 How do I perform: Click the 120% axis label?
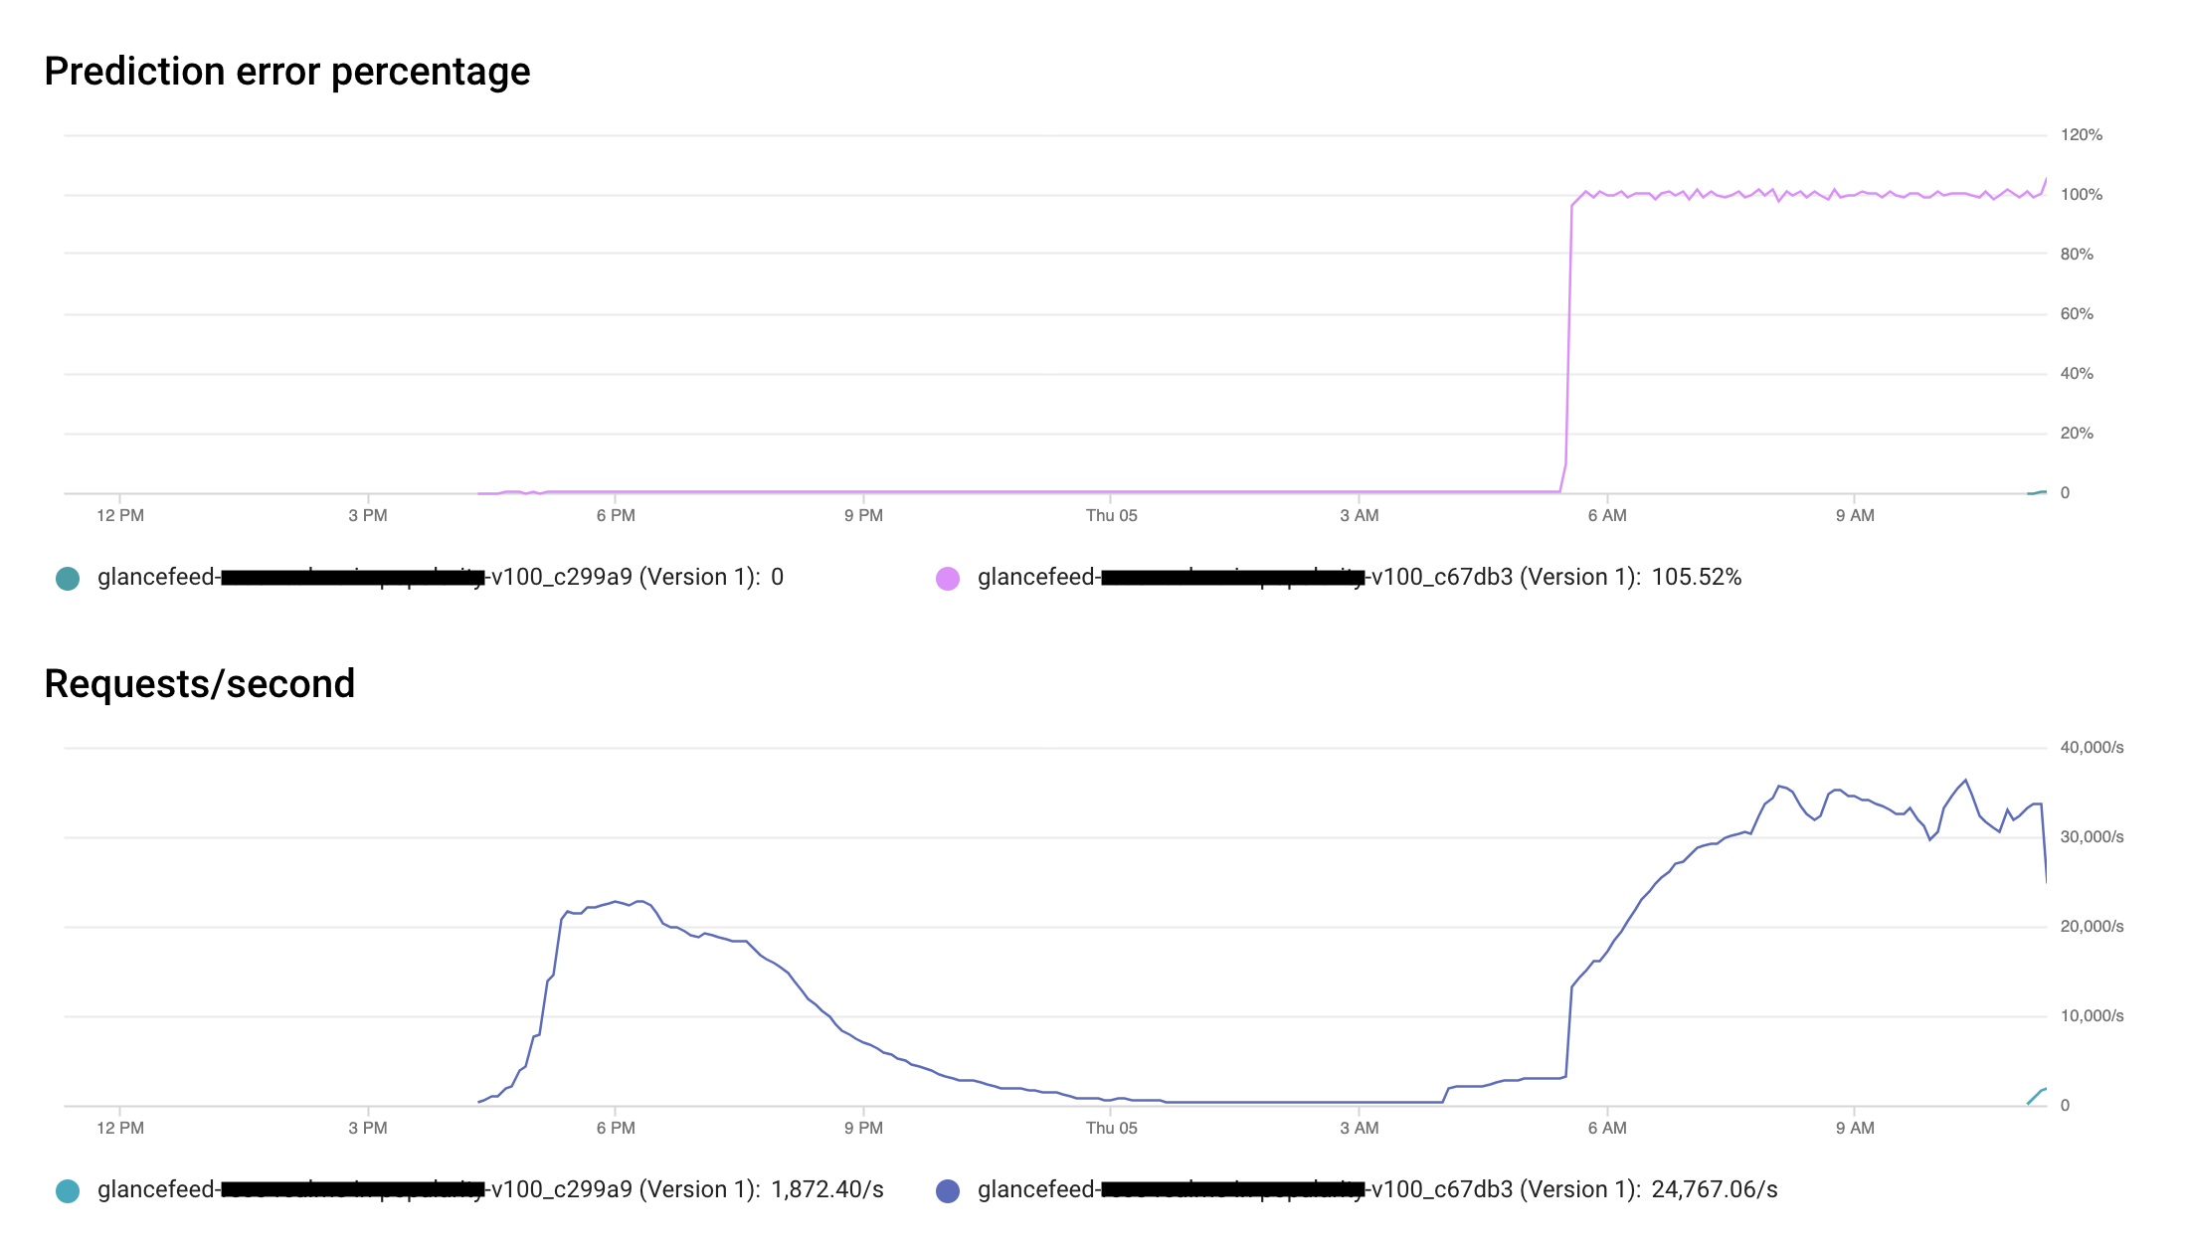pyautogui.click(x=2082, y=135)
